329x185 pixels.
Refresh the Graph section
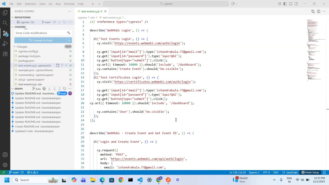65,89
